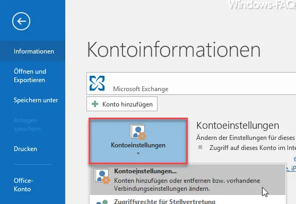Click the Kontoinformationen page heading
Image resolution: width=296 pixels, height=204 pixels.
point(173,49)
